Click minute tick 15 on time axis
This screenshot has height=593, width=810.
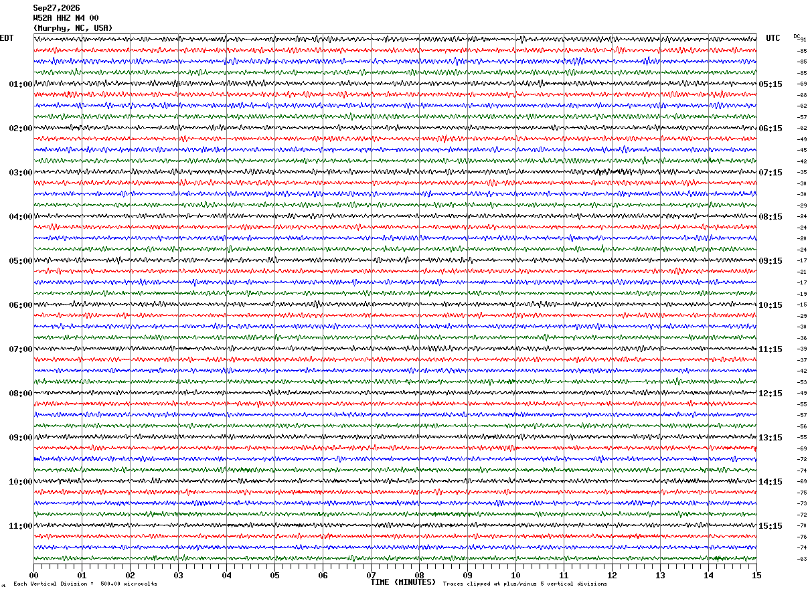pos(756,575)
